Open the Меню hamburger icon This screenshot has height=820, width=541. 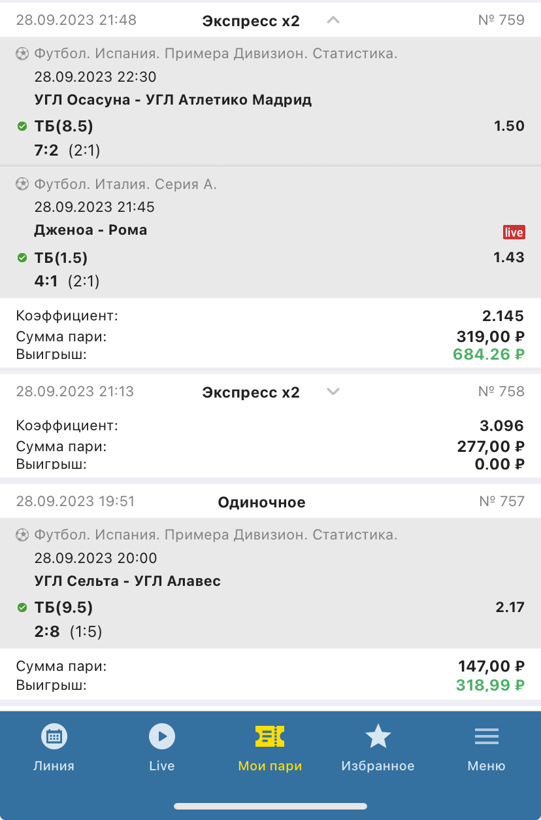pyautogui.click(x=486, y=737)
